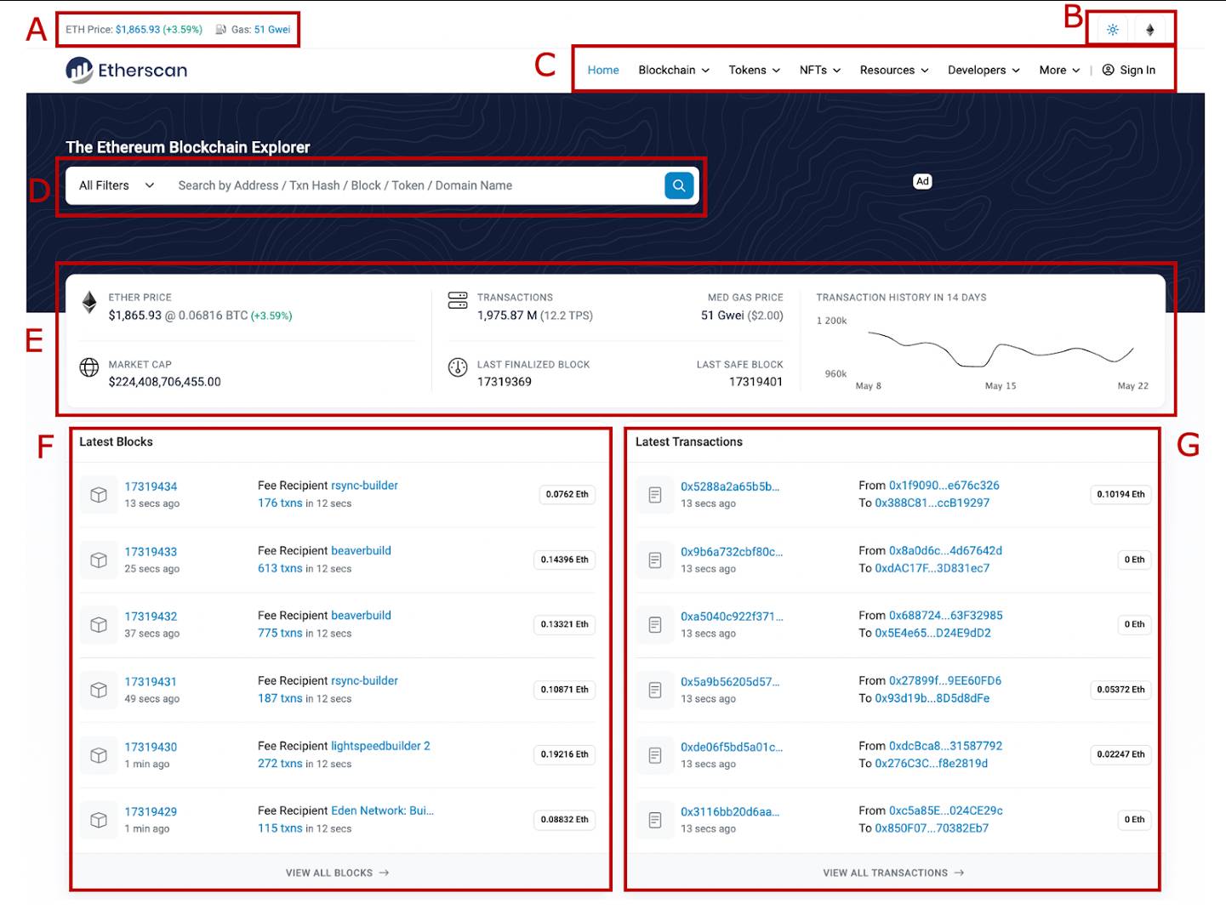1226x910 pixels.
Task: Toggle the light theme sun icon
Action: tap(1113, 30)
